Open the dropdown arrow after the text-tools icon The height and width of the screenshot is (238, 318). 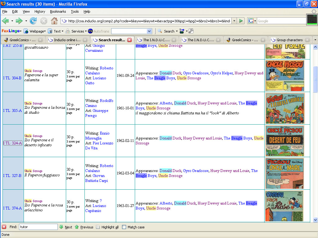tap(187, 31)
